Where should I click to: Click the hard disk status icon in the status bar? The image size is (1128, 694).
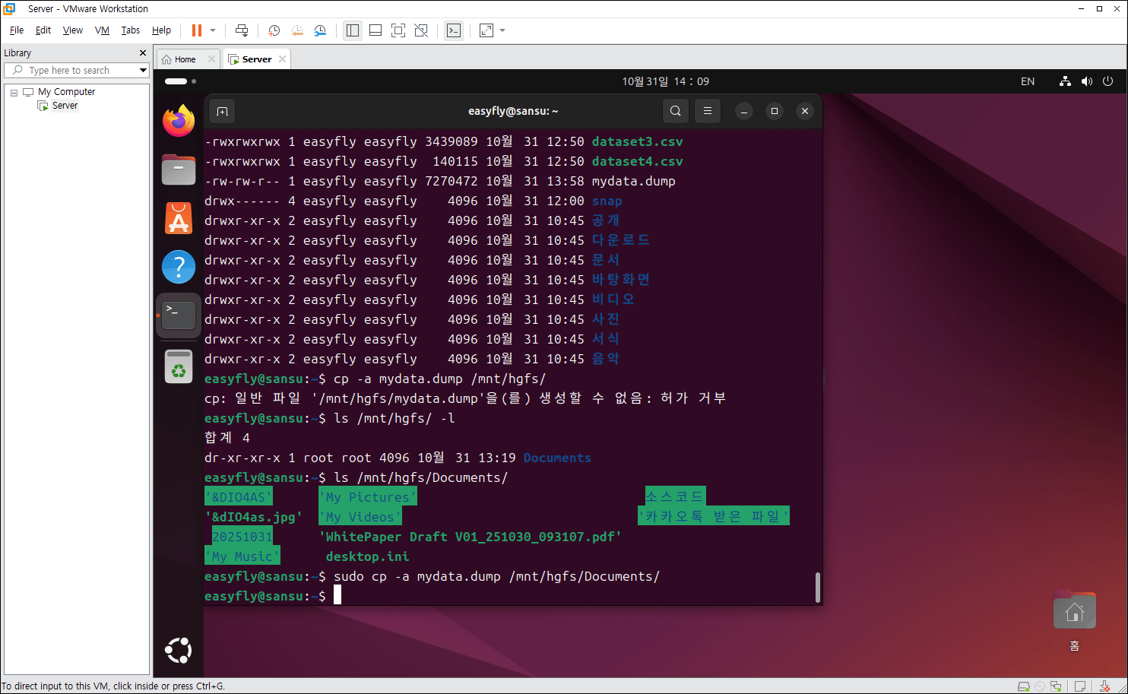(1024, 686)
